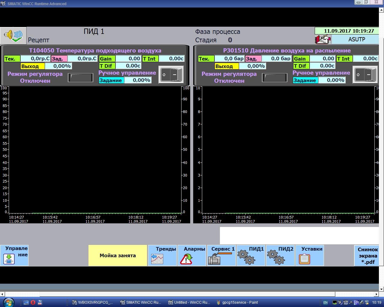Image resolution: width=384 pixels, height=307 pixels.
Task: Open the Алармы alarms screen
Action: pos(192,255)
